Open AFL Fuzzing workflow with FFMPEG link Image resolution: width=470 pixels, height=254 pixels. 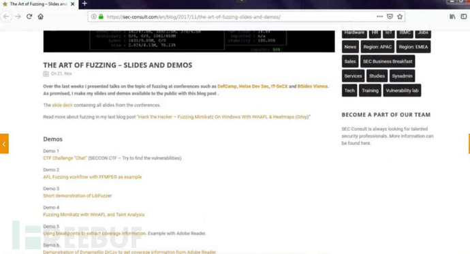pyautogui.click(x=93, y=177)
